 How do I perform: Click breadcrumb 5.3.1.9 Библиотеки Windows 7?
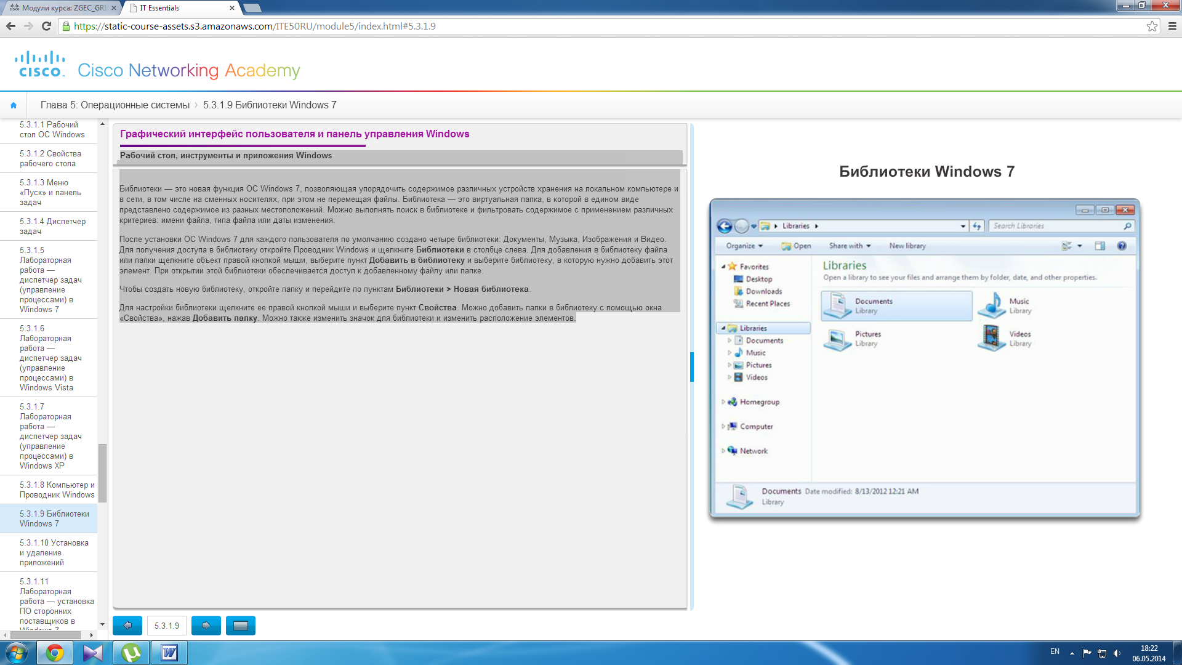(270, 105)
